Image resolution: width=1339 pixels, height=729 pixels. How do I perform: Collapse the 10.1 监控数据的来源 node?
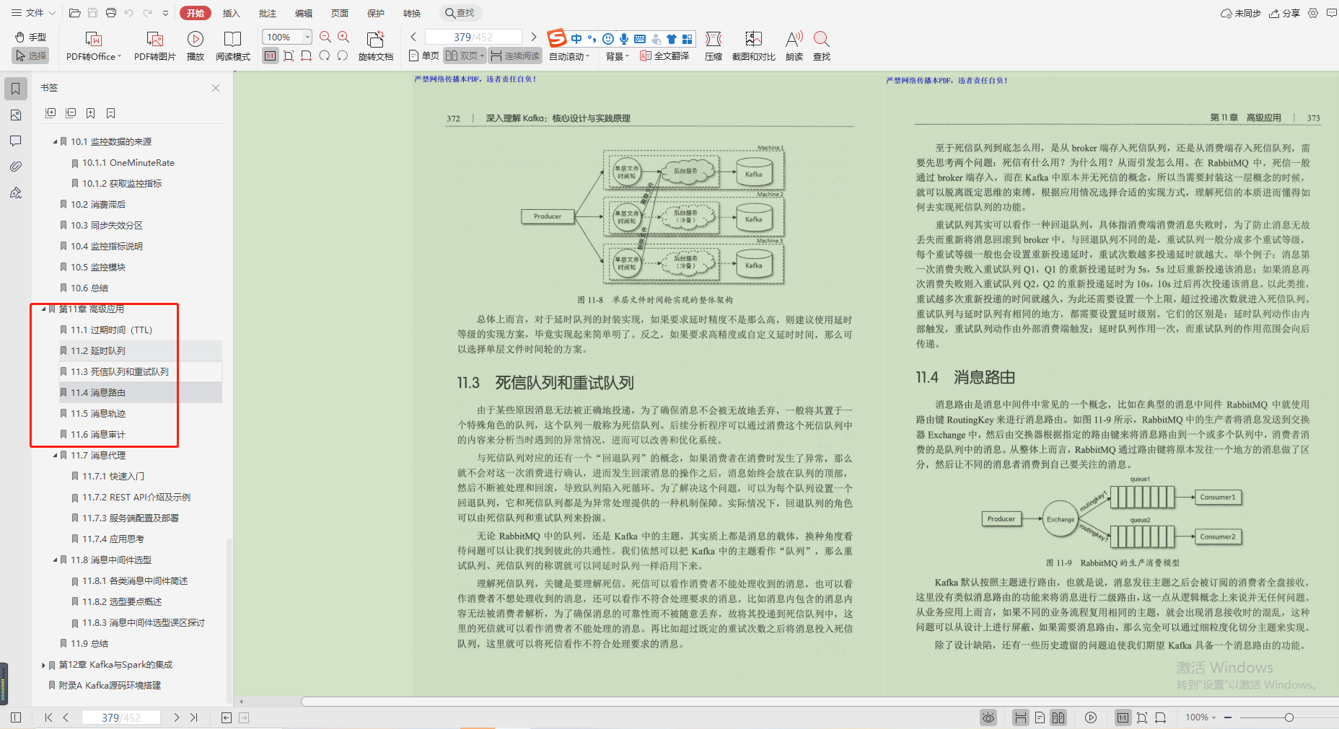(x=55, y=141)
